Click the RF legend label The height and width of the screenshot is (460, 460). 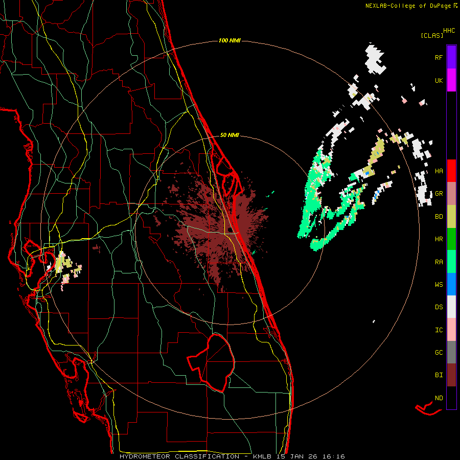(439, 57)
